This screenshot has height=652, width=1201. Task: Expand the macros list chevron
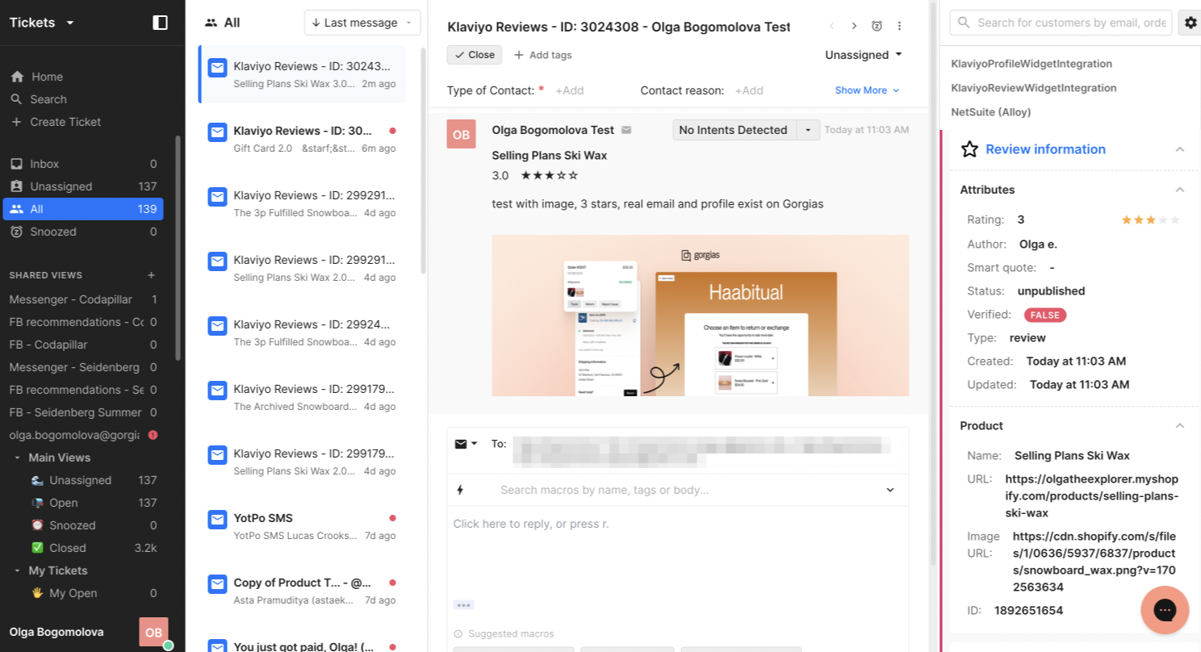(x=890, y=490)
